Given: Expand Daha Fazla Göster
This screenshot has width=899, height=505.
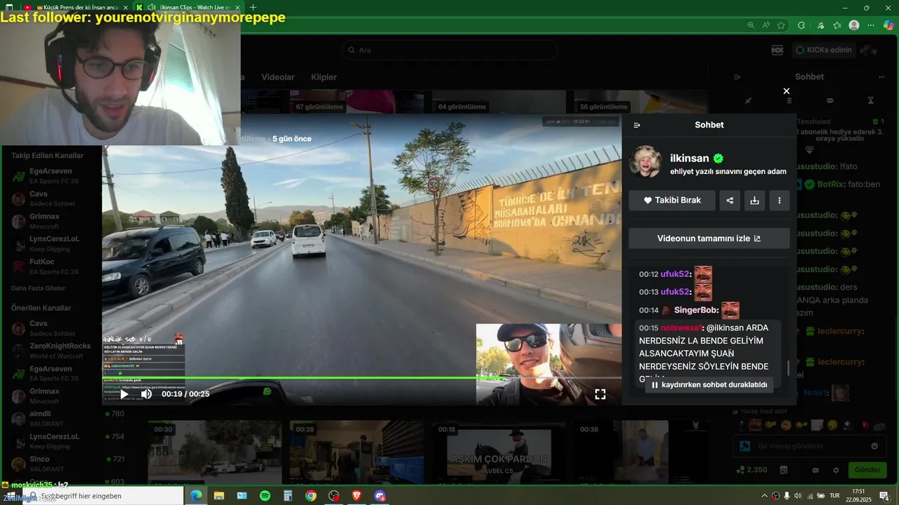Looking at the screenshot, I should (x=38, y=288).
